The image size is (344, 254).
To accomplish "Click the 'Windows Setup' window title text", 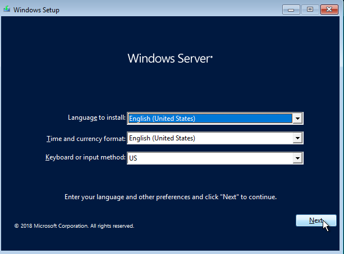I will point(36,10).
